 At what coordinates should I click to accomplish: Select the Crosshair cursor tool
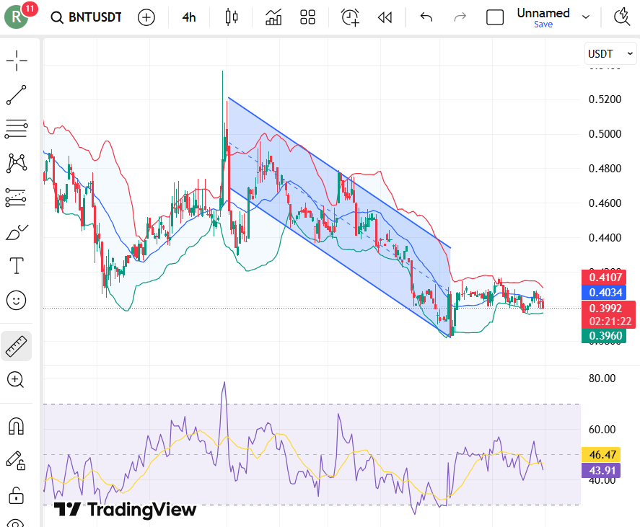coord(16,61)
